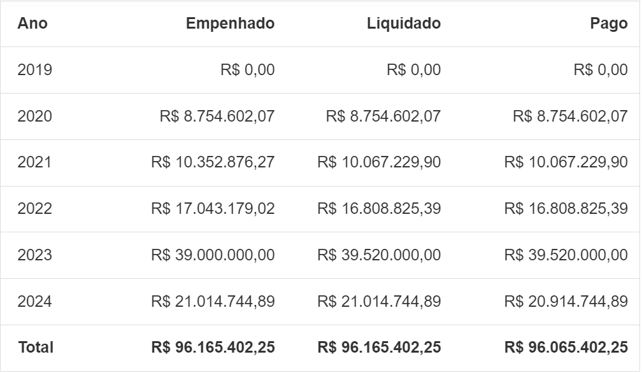The width and height of the screenshot is (642, 373).
Task: Click Pago value R$ 20.914.744,89
Action: point(566,302)
